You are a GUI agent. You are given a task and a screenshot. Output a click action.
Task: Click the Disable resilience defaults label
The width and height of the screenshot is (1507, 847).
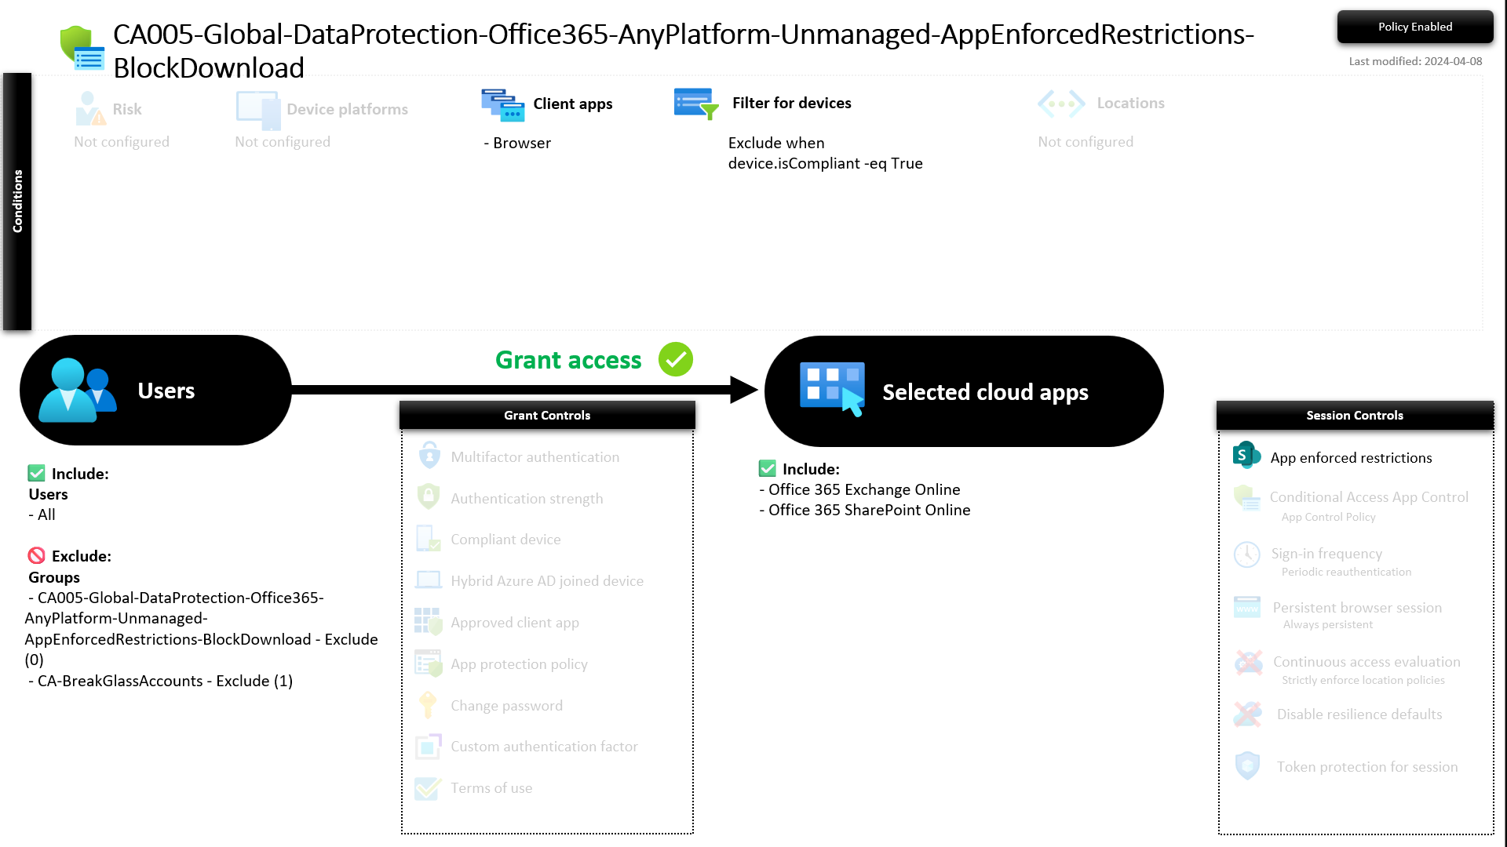click(x=1359, y=714)
